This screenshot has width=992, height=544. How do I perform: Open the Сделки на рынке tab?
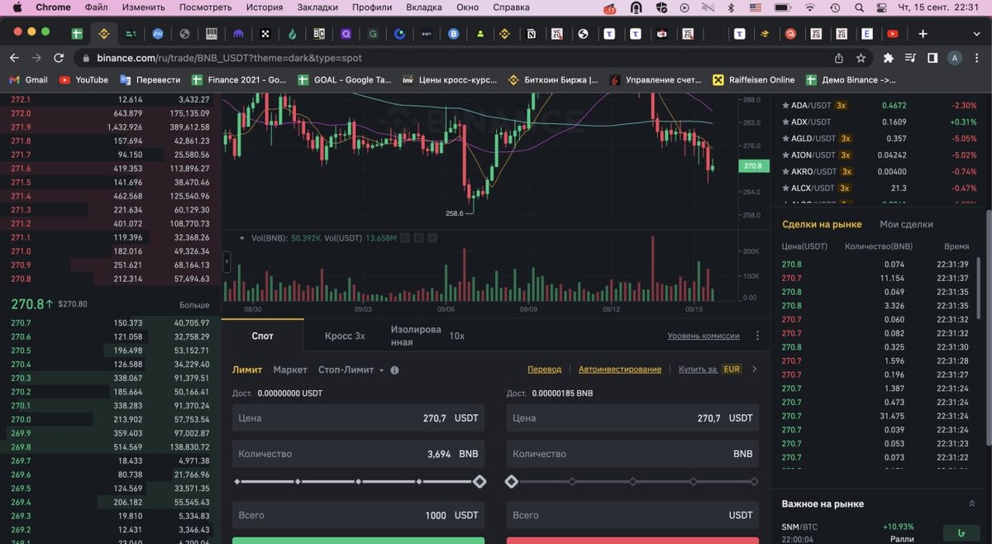822,224
